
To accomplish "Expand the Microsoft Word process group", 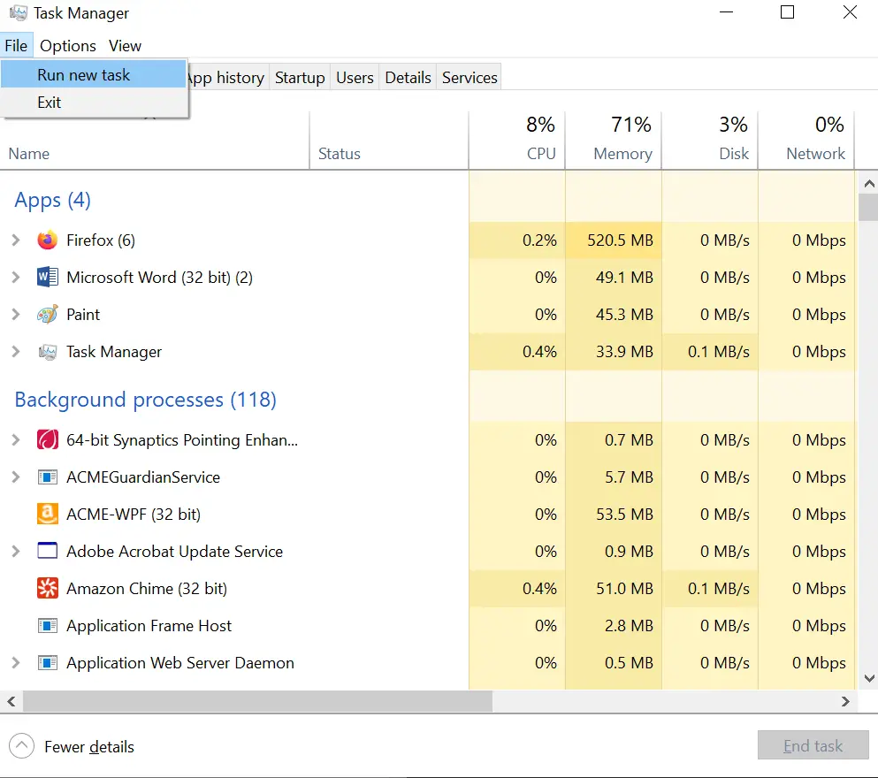I will 16,277.
